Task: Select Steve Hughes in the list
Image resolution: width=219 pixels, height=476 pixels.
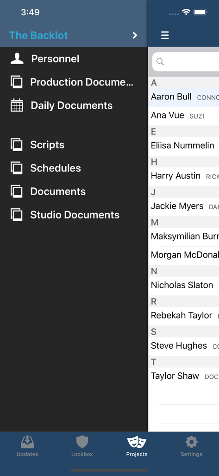Action: pyautogui.click(x=184, y=346)
